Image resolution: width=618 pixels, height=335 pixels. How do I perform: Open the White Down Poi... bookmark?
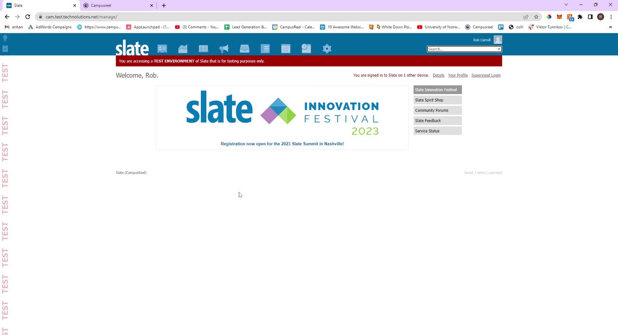pyautogui.click(x=390, y=27)
